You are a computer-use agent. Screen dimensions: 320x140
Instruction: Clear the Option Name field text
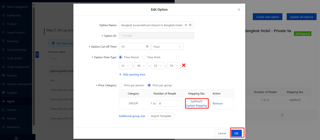click(190, 25)
